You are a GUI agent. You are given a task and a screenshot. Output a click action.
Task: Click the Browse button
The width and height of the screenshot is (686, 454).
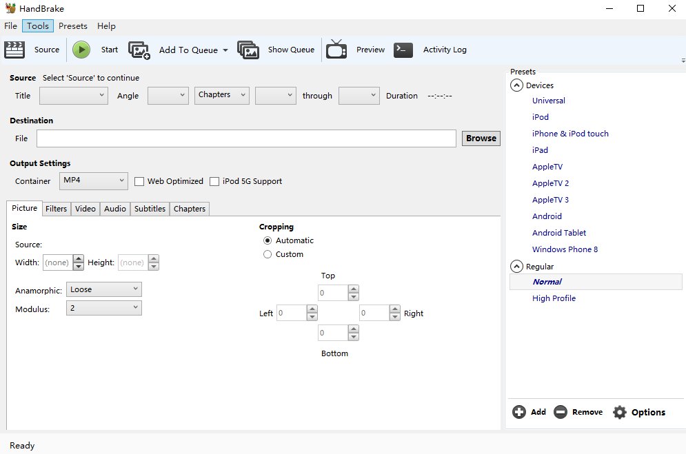(x=481, y=138)
